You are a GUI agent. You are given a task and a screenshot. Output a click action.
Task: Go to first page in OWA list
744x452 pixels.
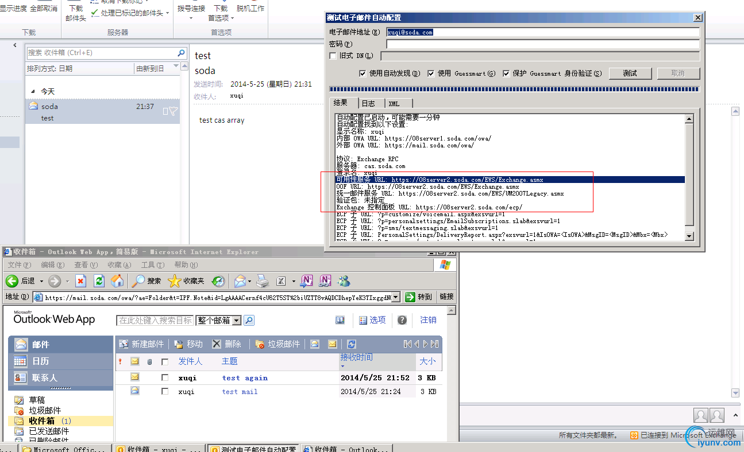point(407,344)
